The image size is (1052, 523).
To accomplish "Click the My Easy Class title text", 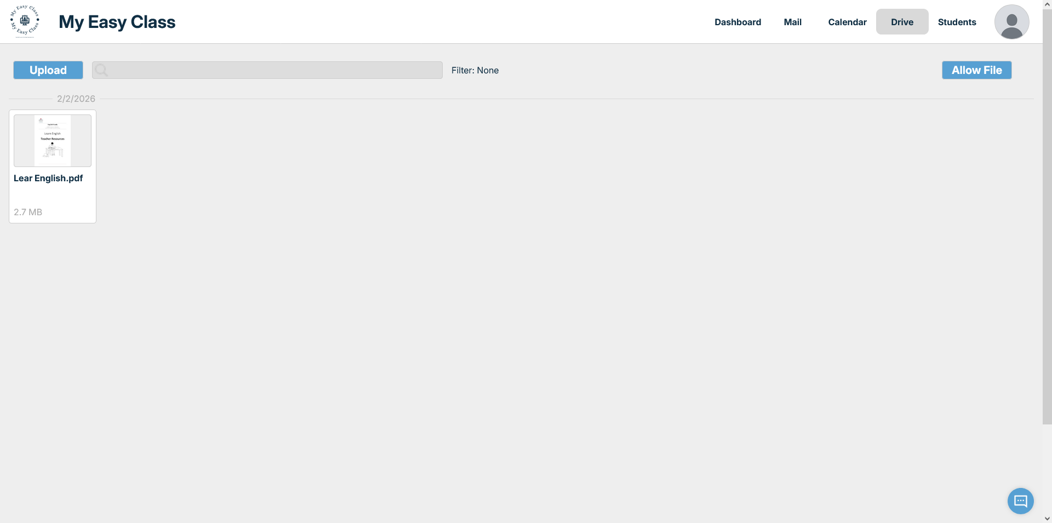I will [117, 22].
